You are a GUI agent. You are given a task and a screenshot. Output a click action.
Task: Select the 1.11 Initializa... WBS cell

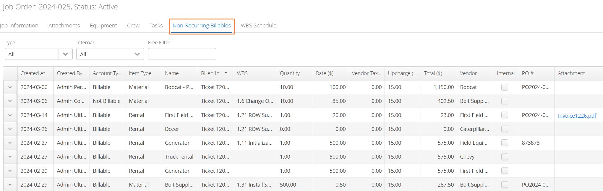coord(255,143)
